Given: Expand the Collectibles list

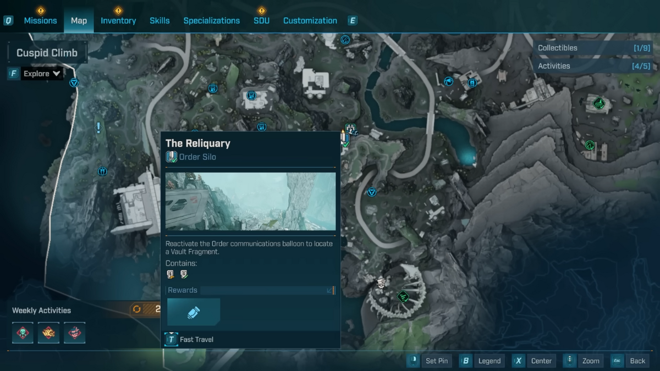Looking at the screenshot, I should (594, 48).
